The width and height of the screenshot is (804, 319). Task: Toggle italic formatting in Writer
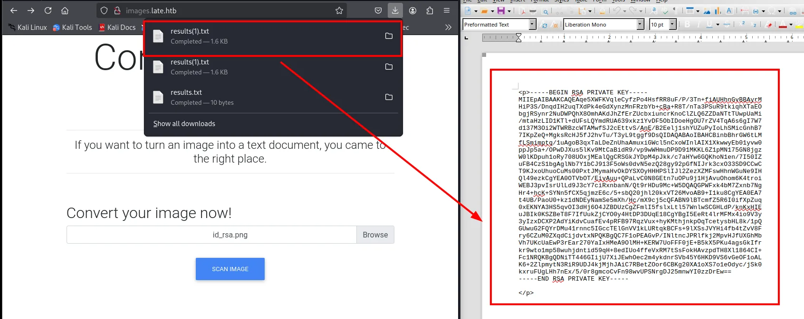click(x=699, y=24)
